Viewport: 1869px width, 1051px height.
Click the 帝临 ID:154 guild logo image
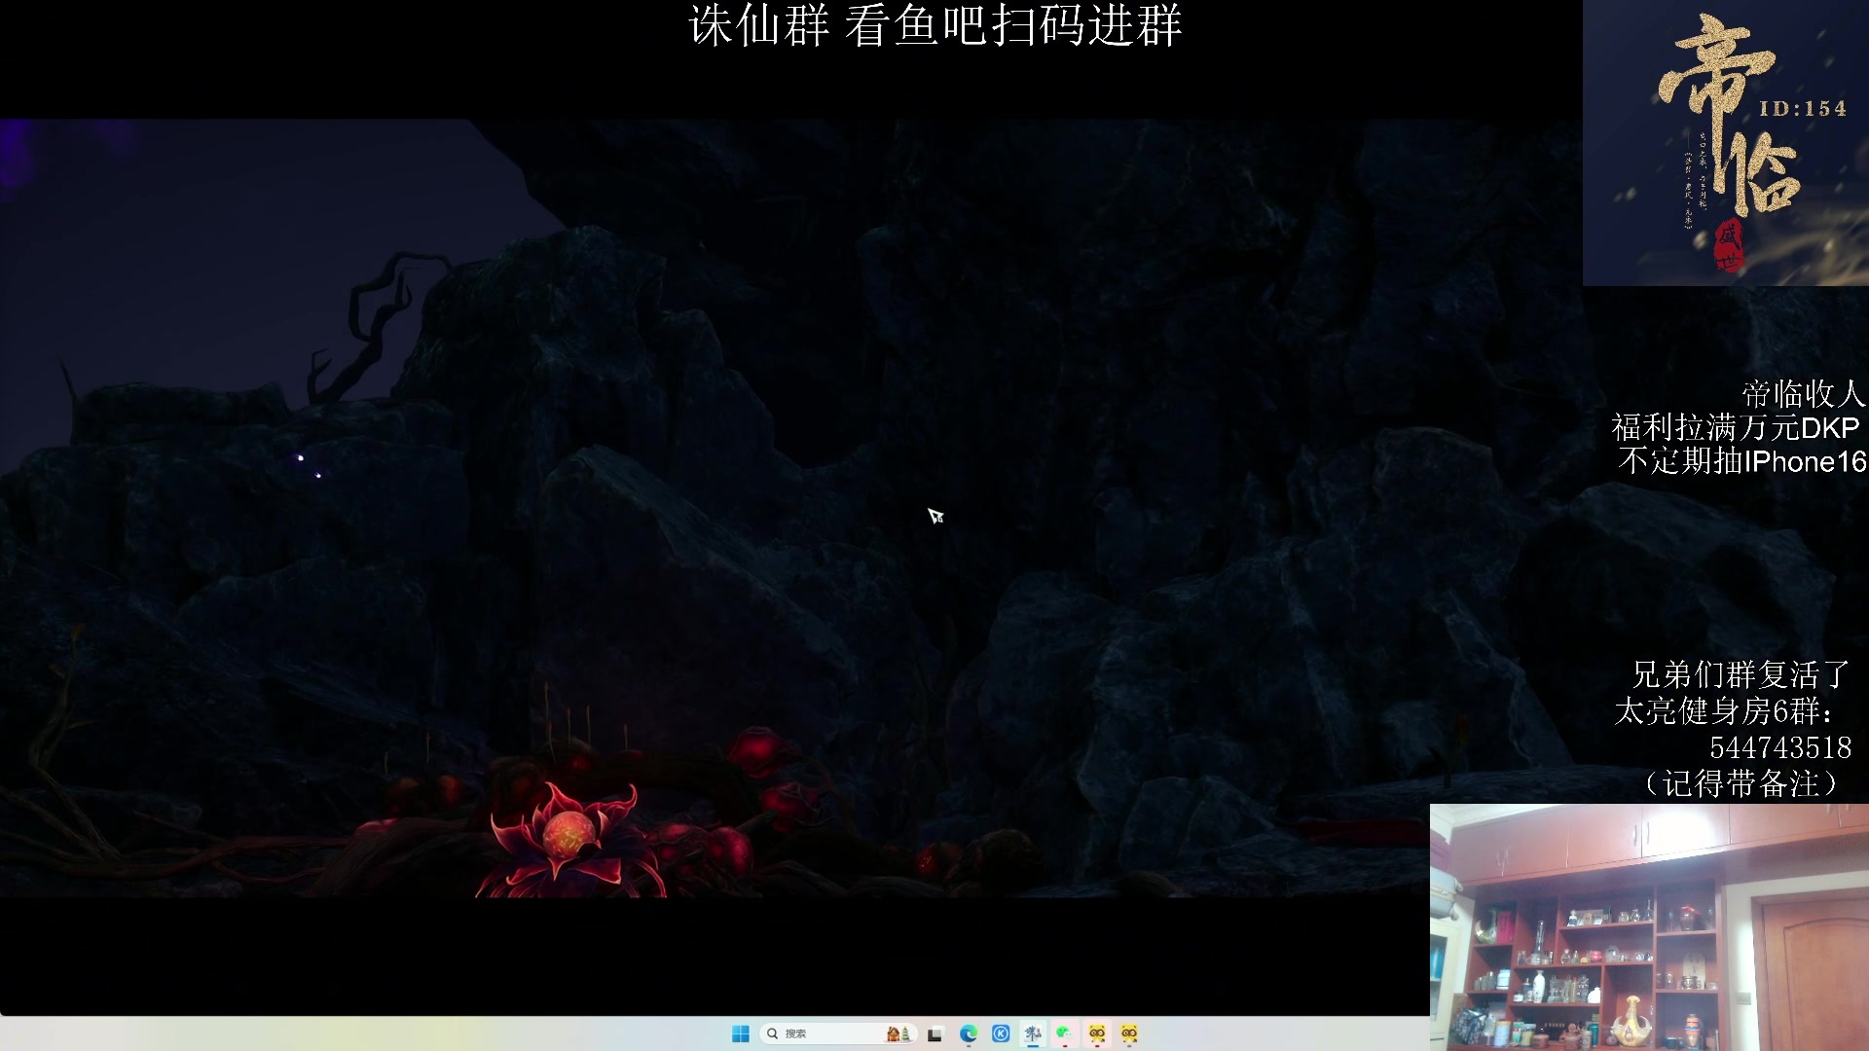tap(1726, 143)
